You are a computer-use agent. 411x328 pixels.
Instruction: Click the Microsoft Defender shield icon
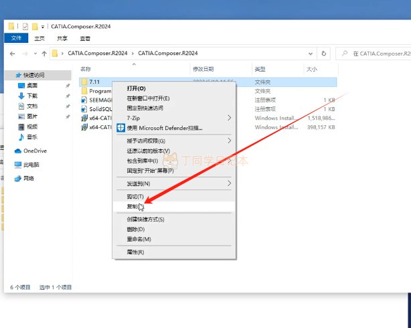tap(120, 127)
